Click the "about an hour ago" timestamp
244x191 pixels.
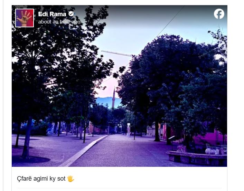click(59, 22)
